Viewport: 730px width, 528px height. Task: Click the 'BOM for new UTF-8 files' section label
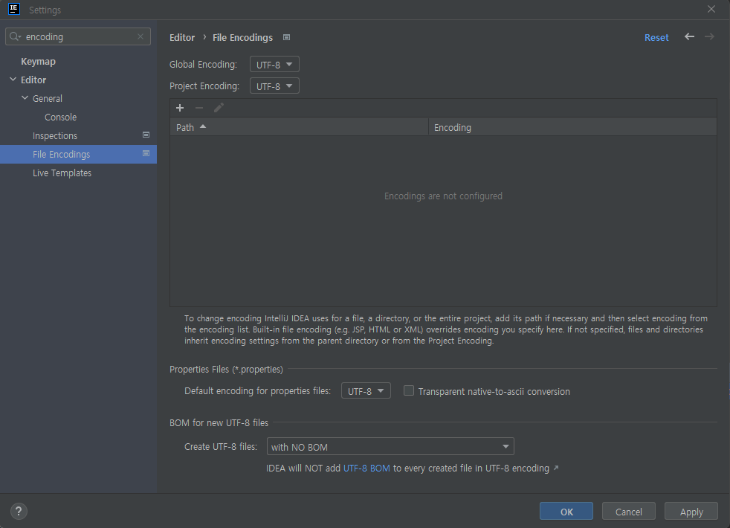click(219, 423)
